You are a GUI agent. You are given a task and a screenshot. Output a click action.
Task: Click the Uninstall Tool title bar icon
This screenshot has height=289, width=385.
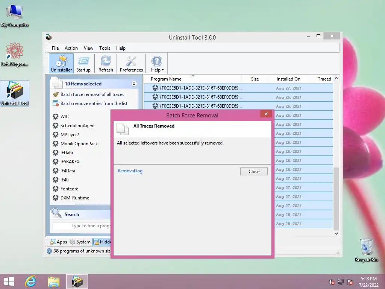(x=49, y=37)
